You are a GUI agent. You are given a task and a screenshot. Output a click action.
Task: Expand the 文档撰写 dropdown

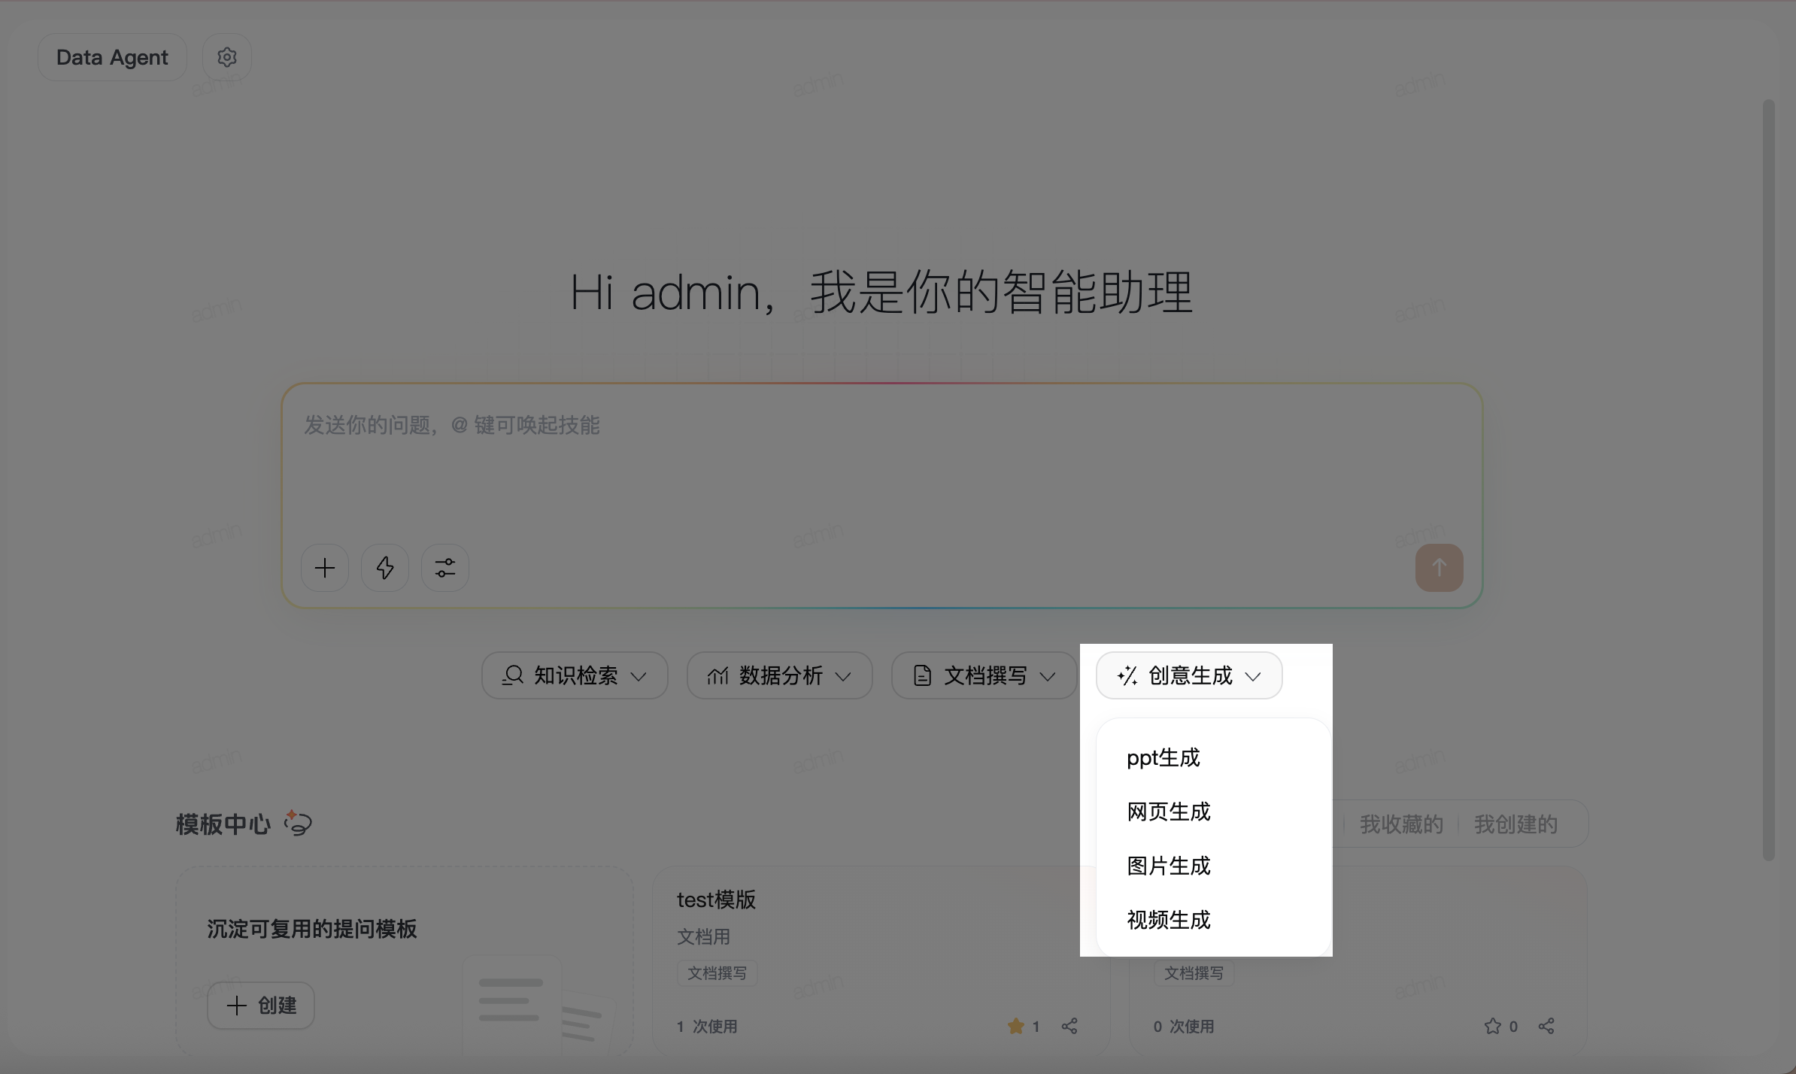point(984,675)
